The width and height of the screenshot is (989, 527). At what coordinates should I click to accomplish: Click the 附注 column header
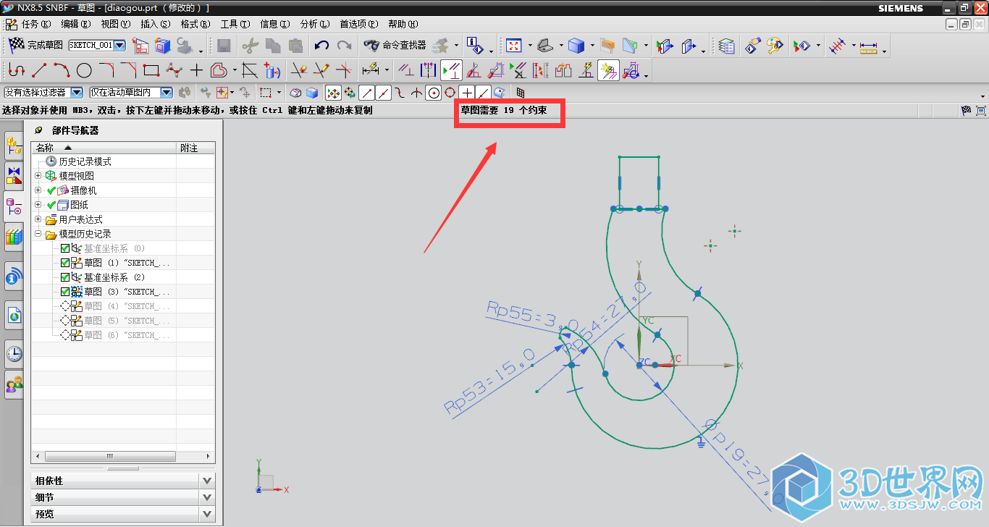[x=196, y=148]
